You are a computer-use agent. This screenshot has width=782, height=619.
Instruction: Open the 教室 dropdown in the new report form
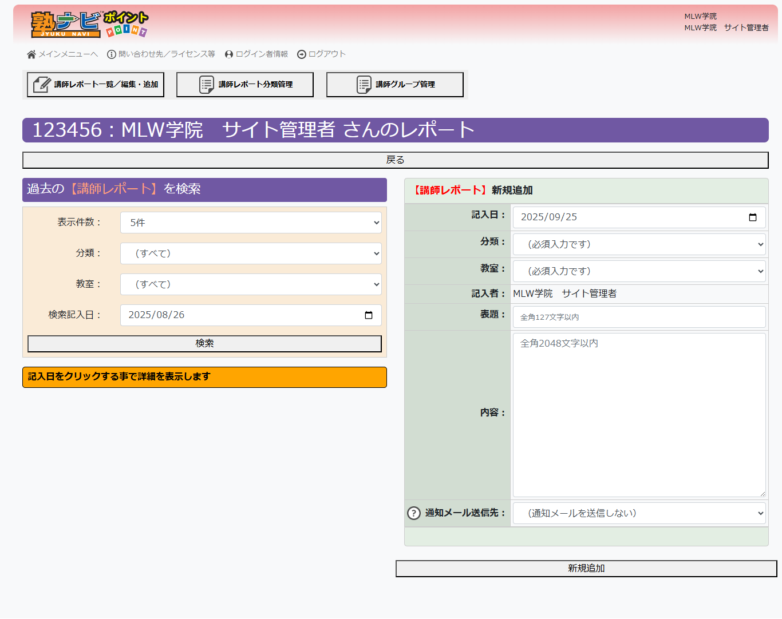click(x=638, y=271)
